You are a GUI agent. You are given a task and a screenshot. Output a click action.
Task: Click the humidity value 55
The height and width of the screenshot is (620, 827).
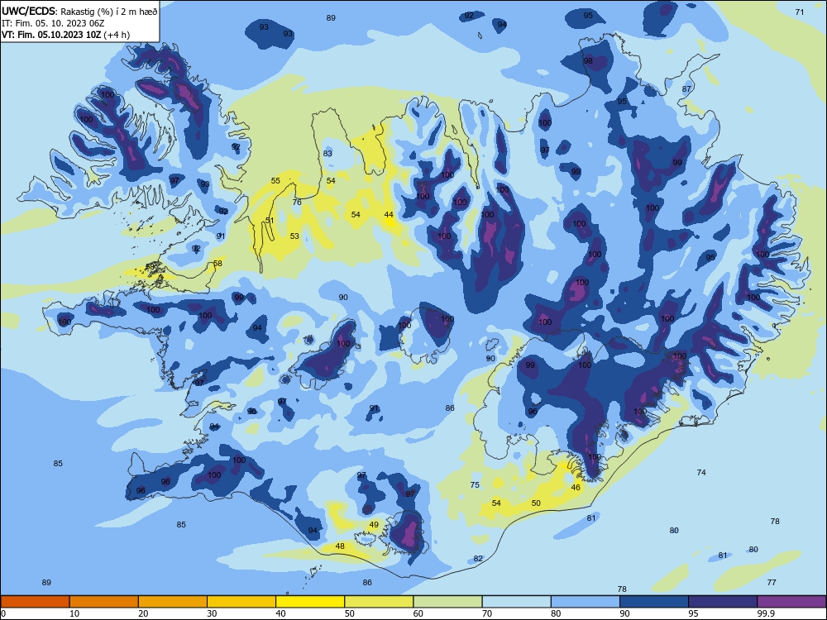click(x=275, y=180)
